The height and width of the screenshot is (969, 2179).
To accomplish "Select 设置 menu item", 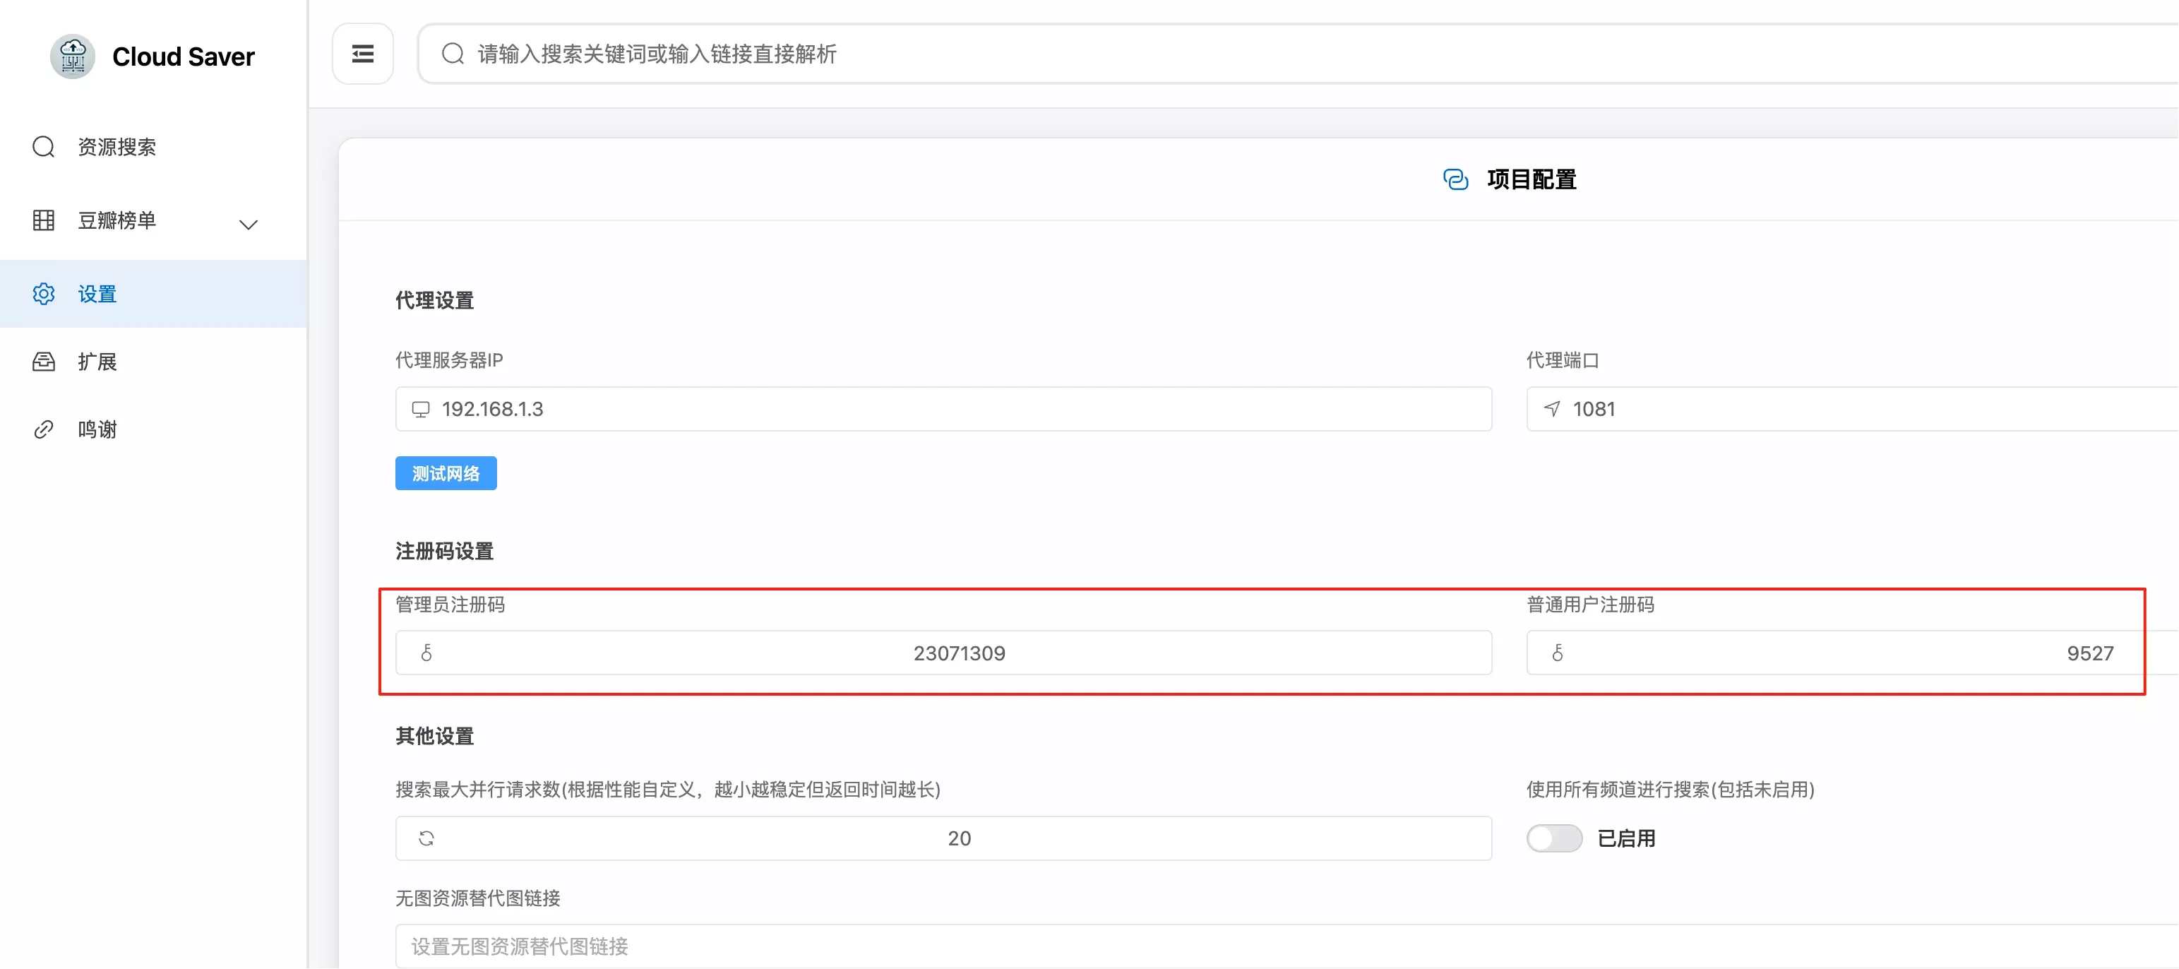I will 153,294.
